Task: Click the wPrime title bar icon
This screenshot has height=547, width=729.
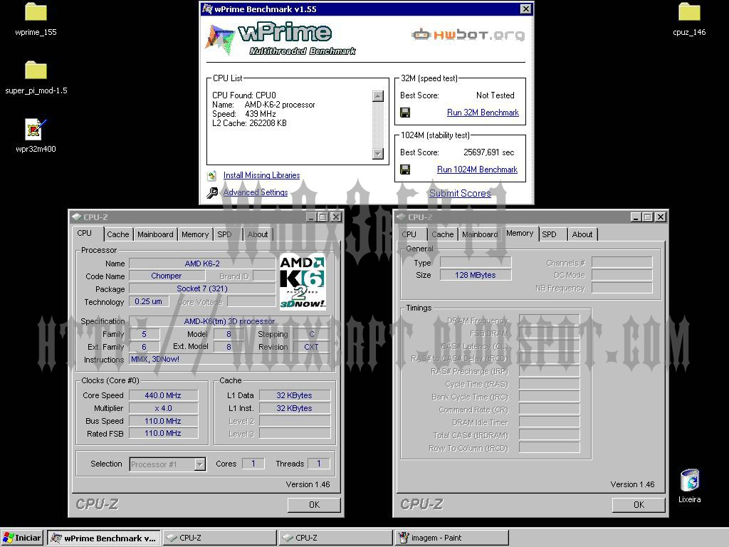Action: click(x=207, y=9)
